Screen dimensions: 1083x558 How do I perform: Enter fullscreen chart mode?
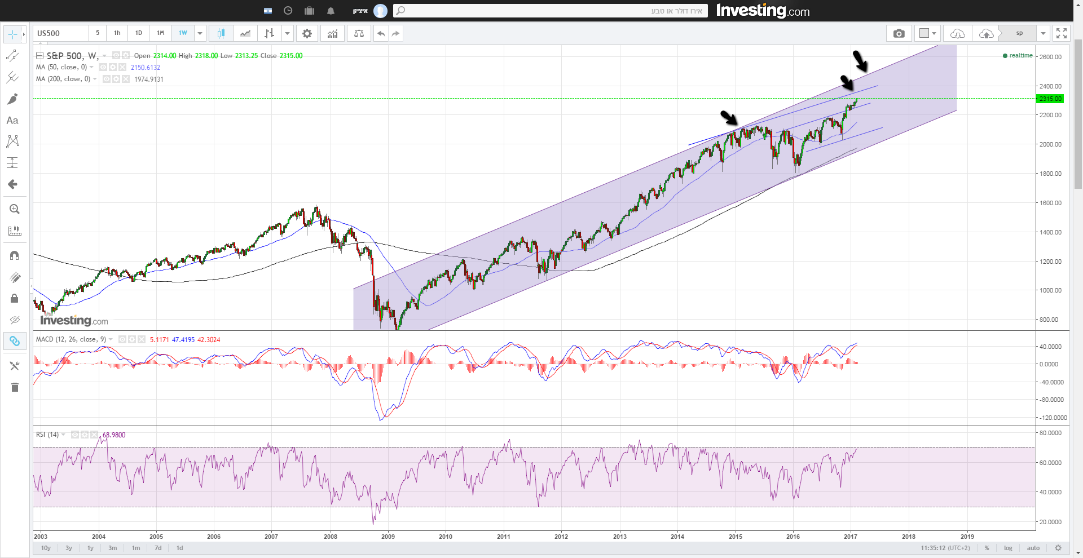[x=1061, y=34]
